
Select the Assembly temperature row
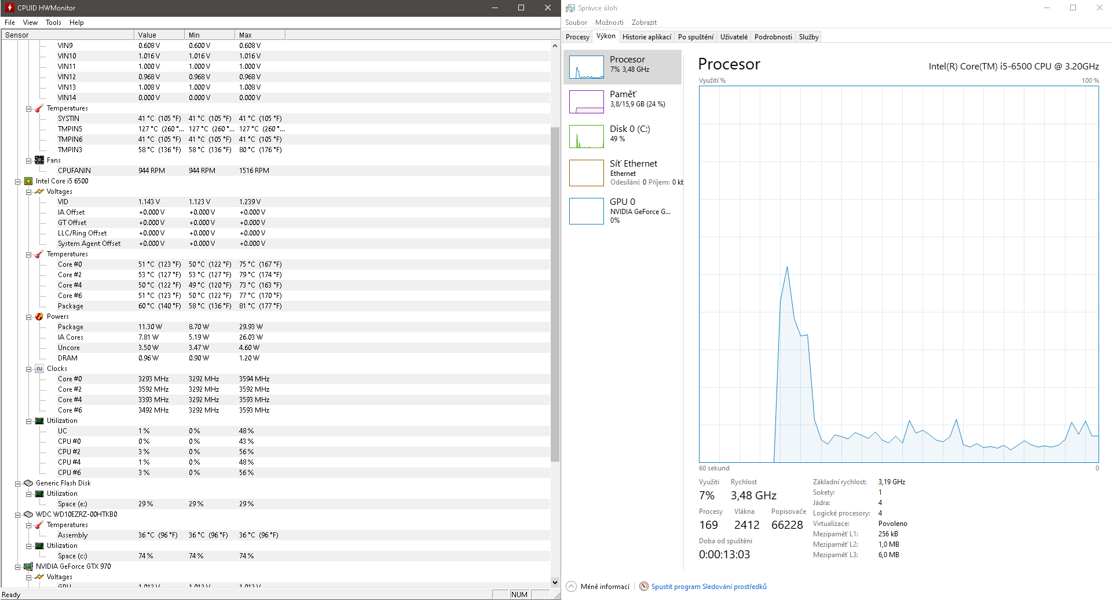coord(276,535)
